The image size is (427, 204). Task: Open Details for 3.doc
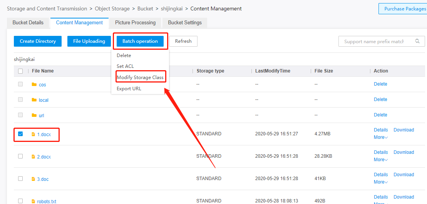click(x=381, y=175)
